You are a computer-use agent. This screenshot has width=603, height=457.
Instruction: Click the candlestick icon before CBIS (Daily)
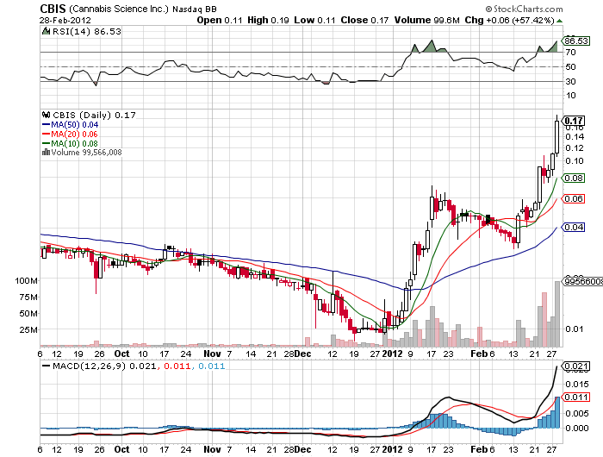pos(47,115)
